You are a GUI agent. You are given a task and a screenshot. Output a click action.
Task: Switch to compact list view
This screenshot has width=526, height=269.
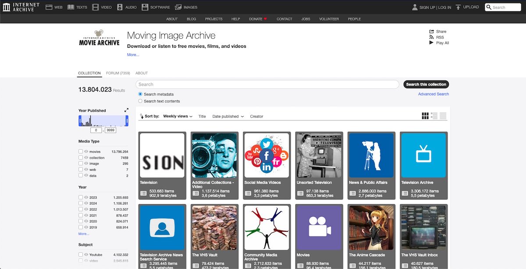443,116
